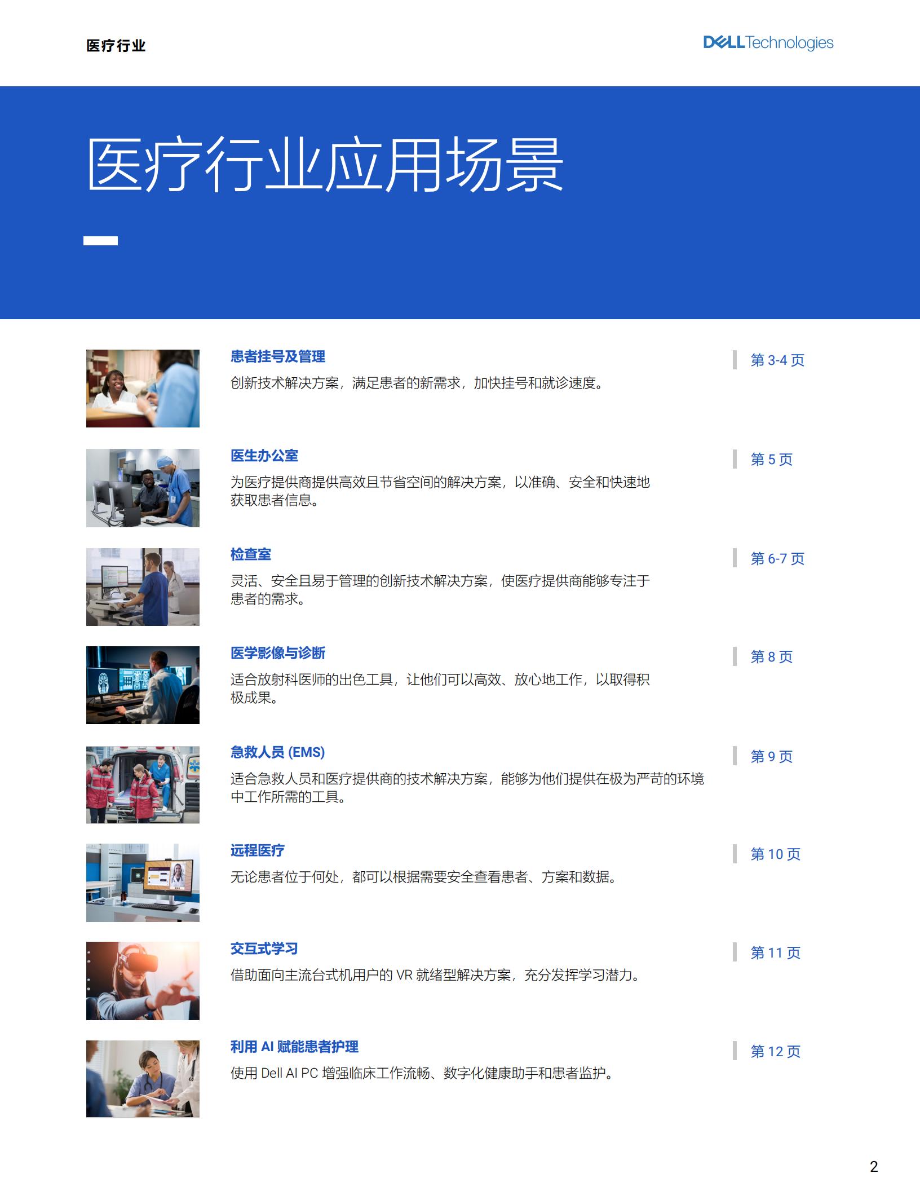Open the 医生办公室 section link
The height and width of the screenshot is (1191, 920).
coord(264,456)
